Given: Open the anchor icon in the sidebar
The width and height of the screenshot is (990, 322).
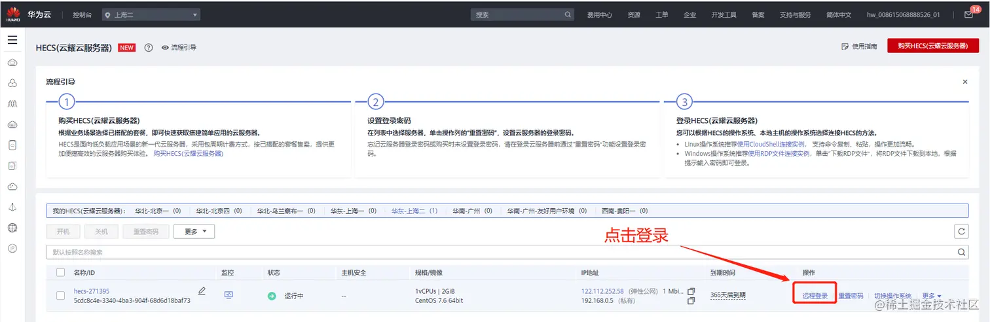Looking at the screenshot, I should (12, 207).
